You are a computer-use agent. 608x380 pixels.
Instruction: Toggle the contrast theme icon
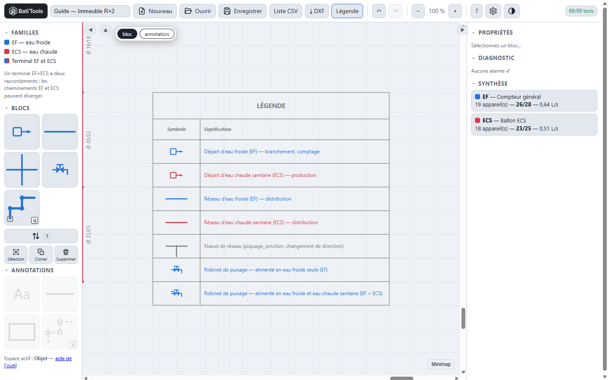[x=512, y=11]
